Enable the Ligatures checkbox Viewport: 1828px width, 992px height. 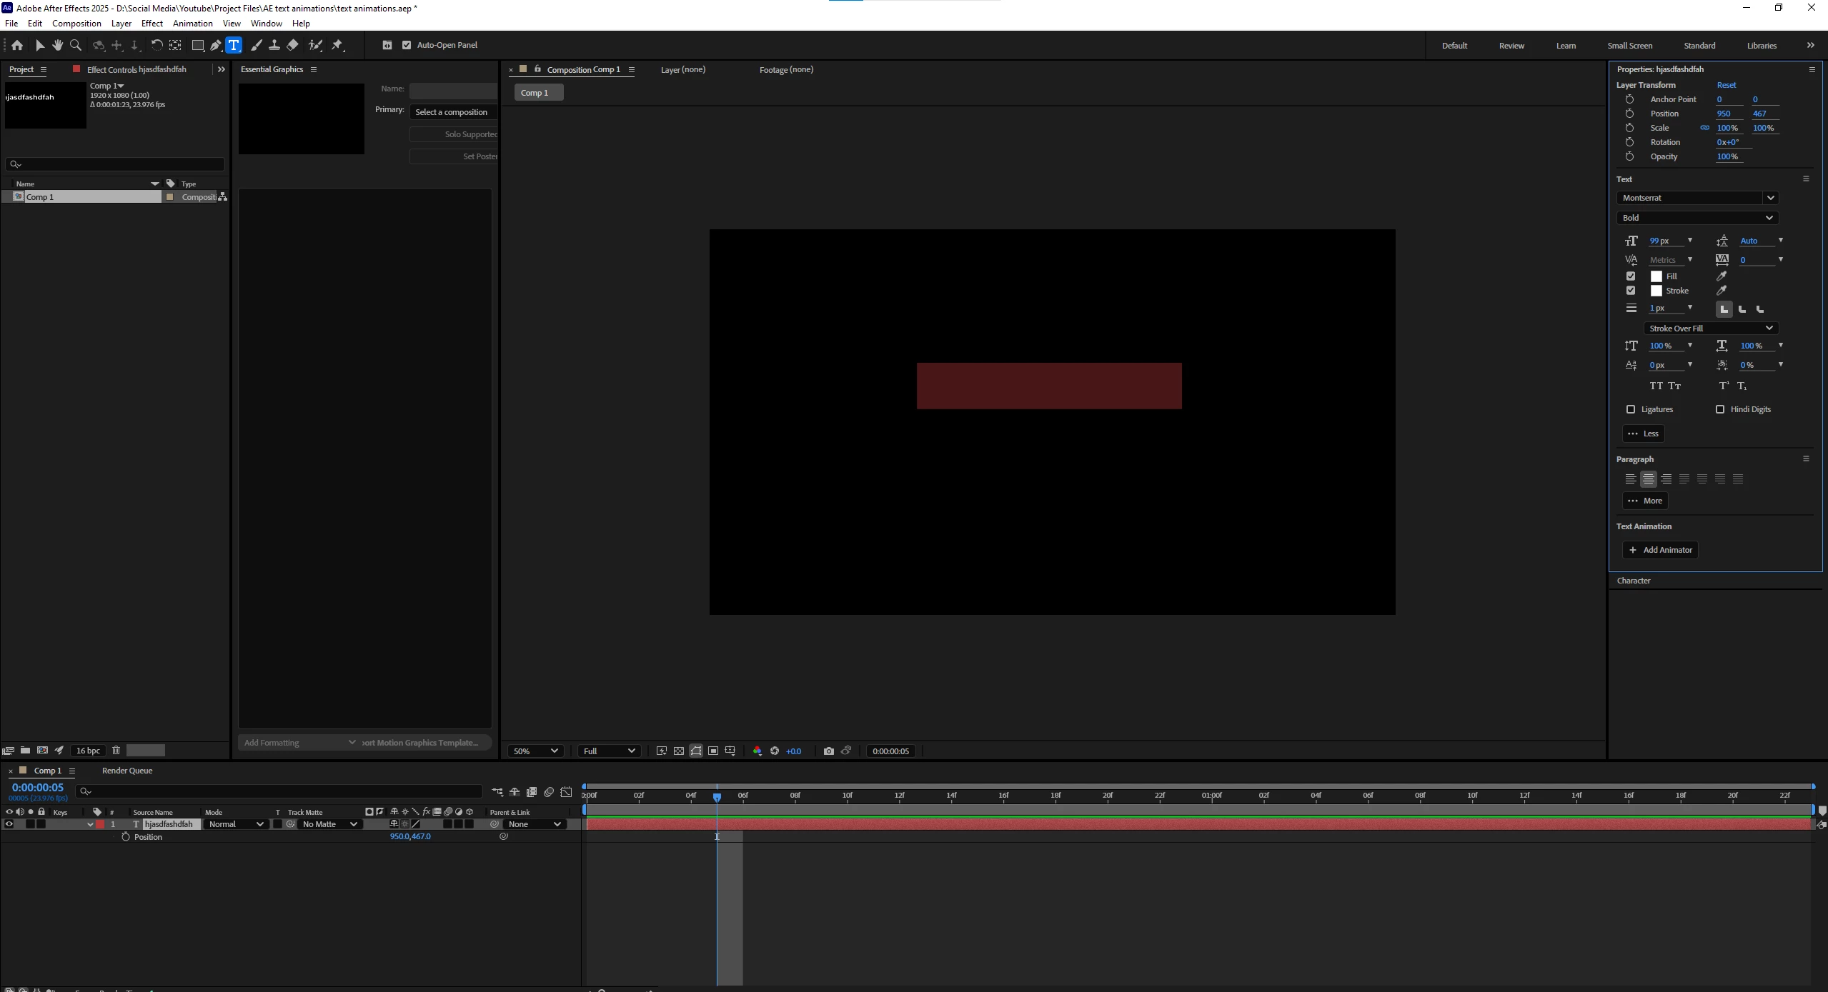point(1631,409)
